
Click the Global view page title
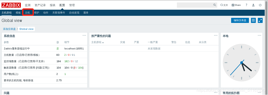coord(12,21)
